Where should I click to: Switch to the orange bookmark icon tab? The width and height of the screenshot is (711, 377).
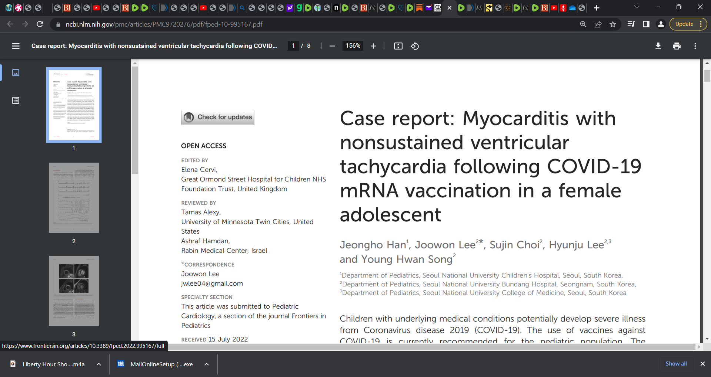tap(419, 8)
